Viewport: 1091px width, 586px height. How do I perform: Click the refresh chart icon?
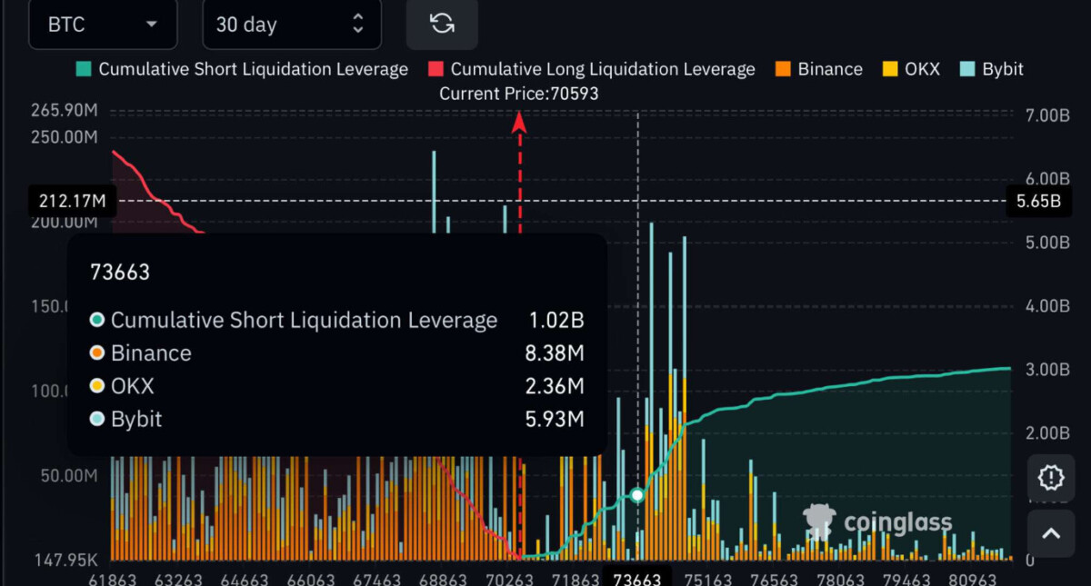(x=442, y=24)
